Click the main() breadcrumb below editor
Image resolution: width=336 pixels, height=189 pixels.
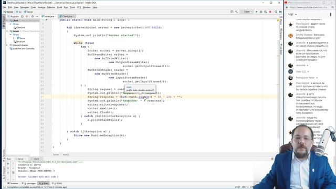(66, 155)
